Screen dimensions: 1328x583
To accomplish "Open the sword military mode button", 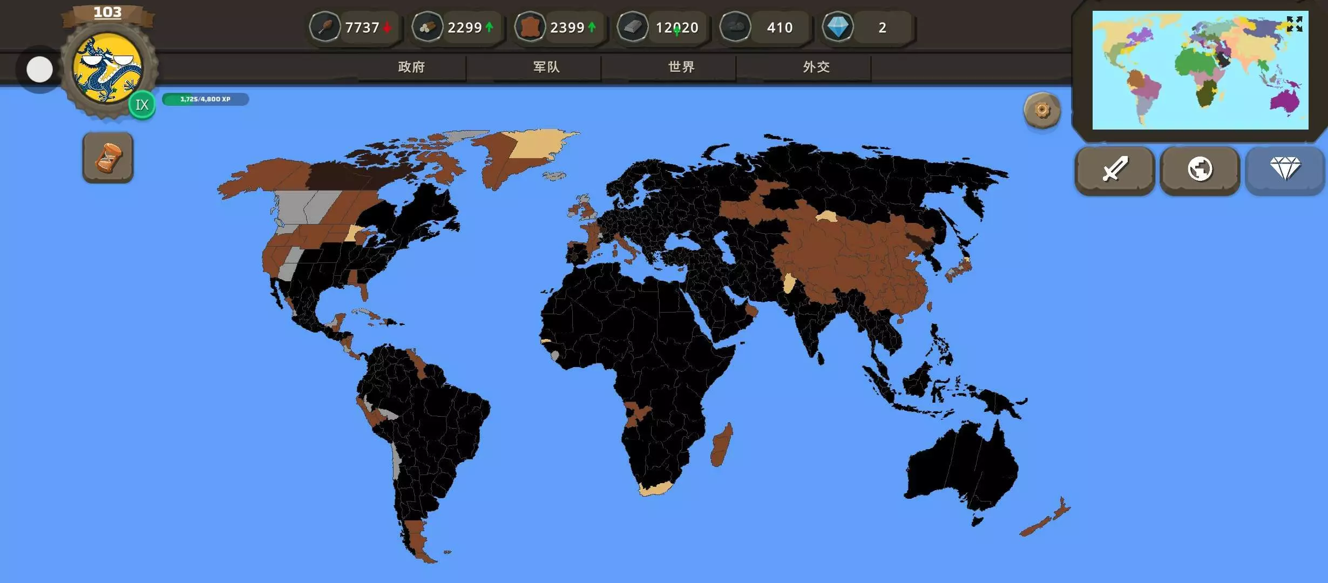I will [1115, 170].
